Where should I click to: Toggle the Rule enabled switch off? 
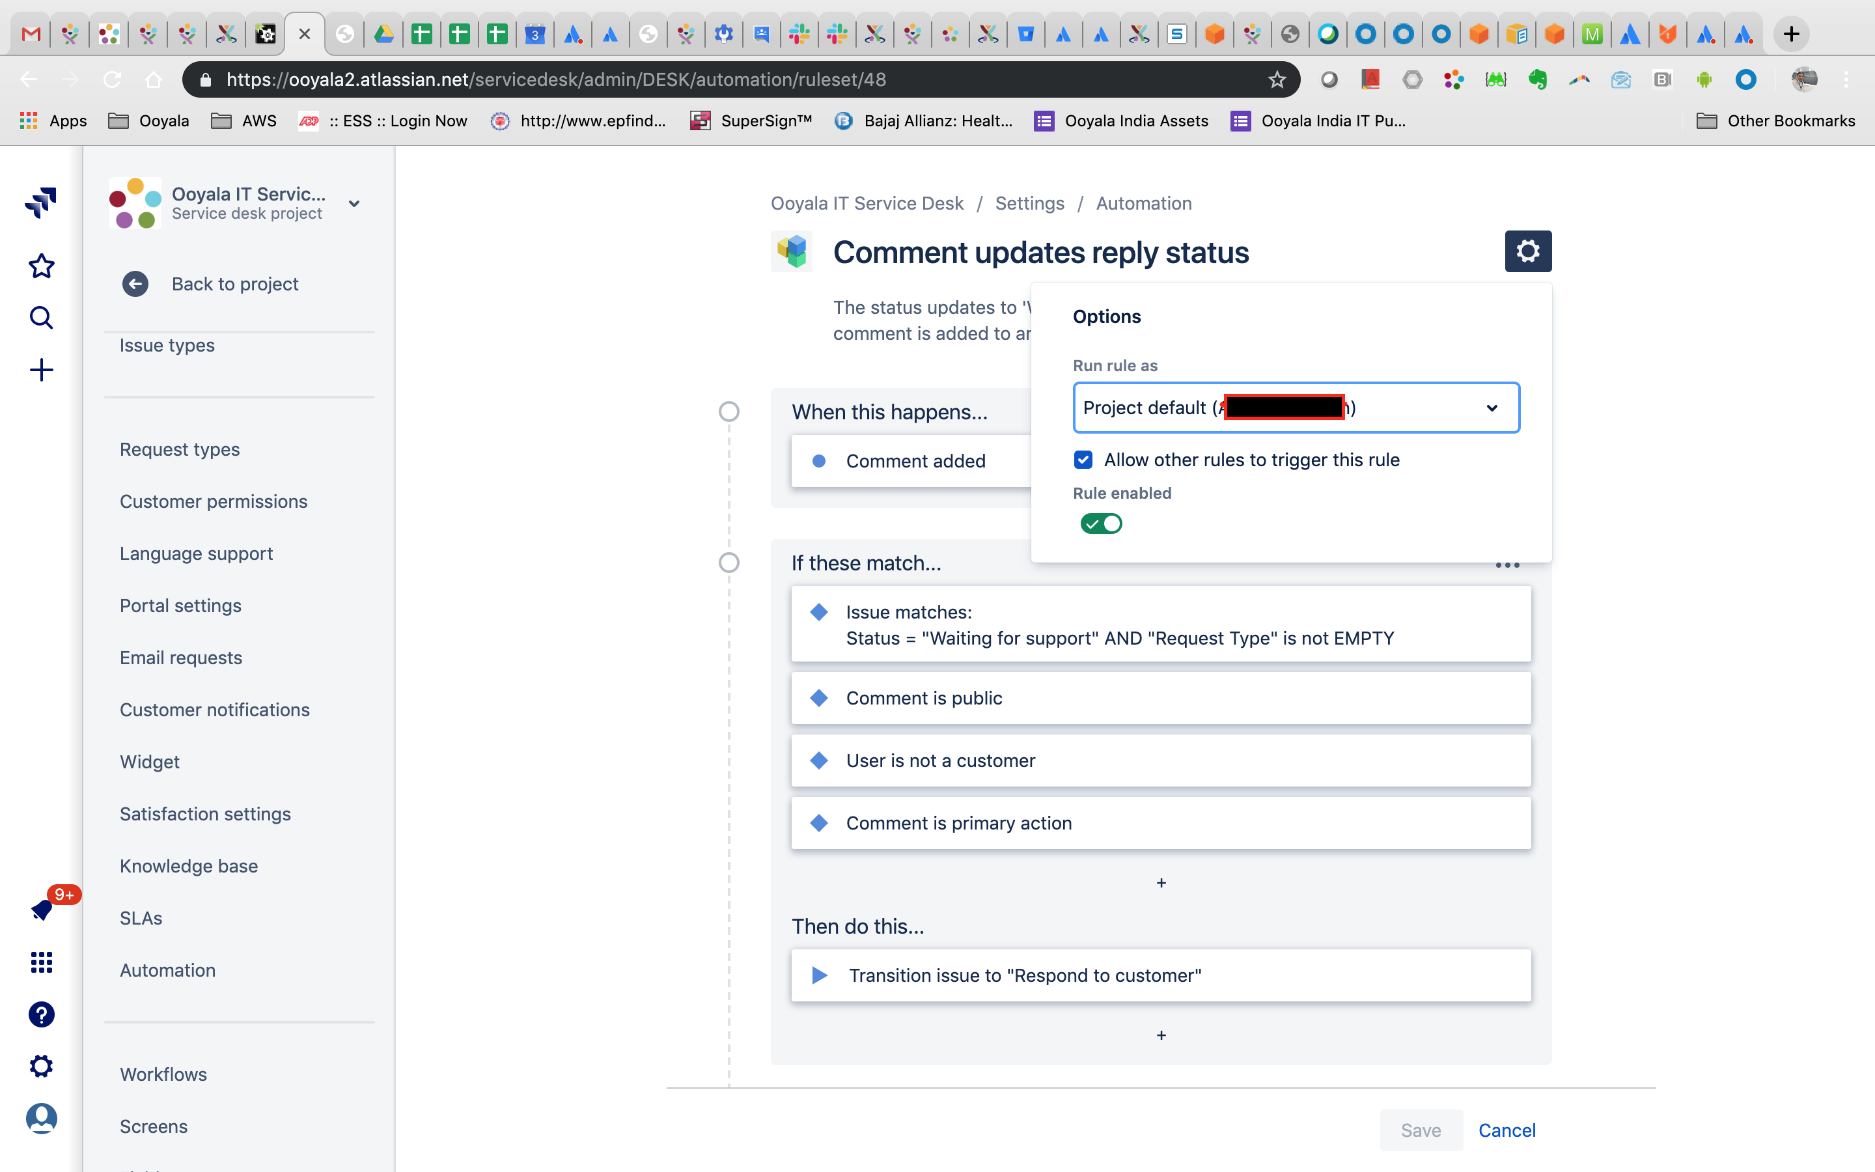click(x=1100, y=523)
